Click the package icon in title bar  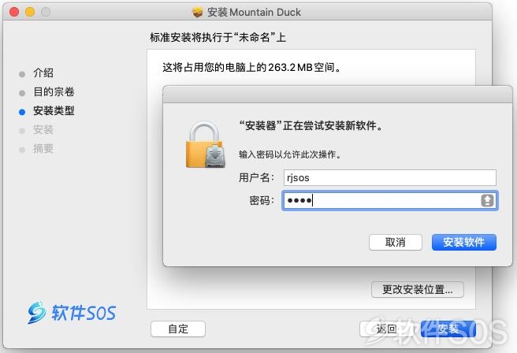click(197, 12)
